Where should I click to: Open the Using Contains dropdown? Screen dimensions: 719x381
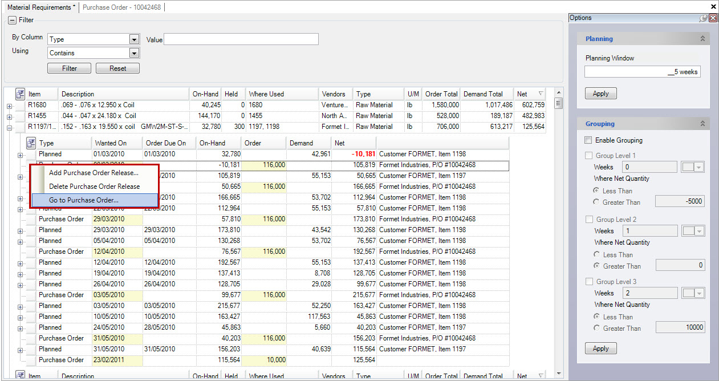click(134, 53)
